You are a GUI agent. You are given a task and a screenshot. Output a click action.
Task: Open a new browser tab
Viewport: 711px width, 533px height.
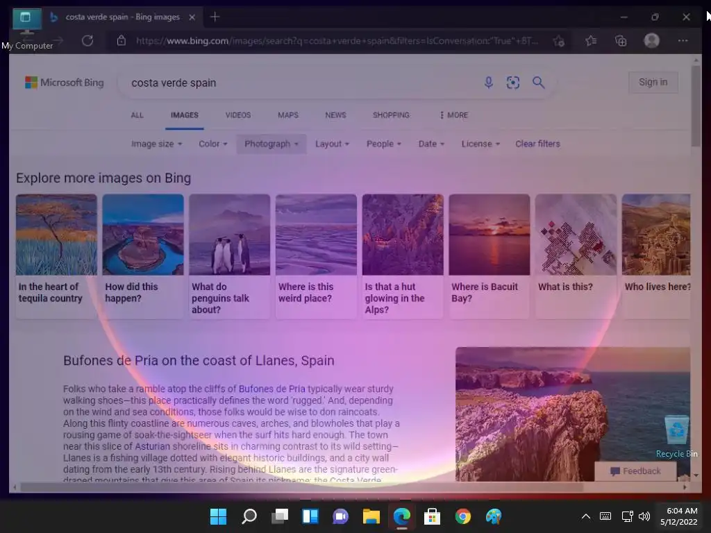(x=215, y=17)
